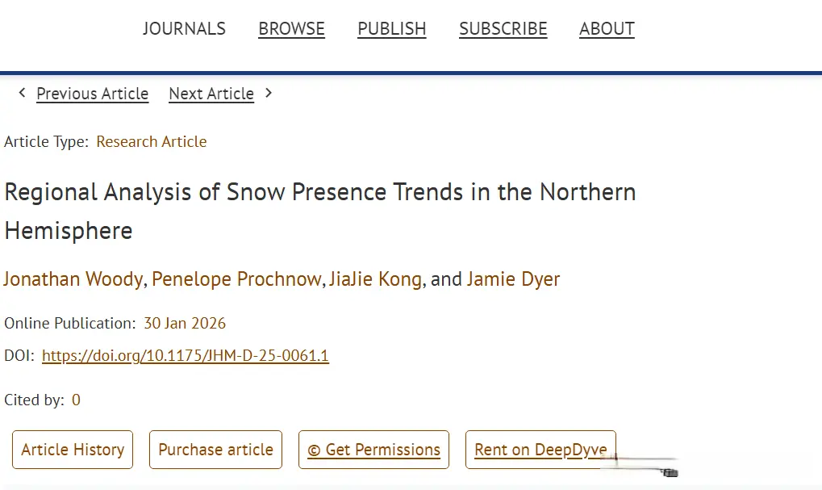Go to the Next Article link
The height and width of the screenshot is (490, 822).
(211, 94)
